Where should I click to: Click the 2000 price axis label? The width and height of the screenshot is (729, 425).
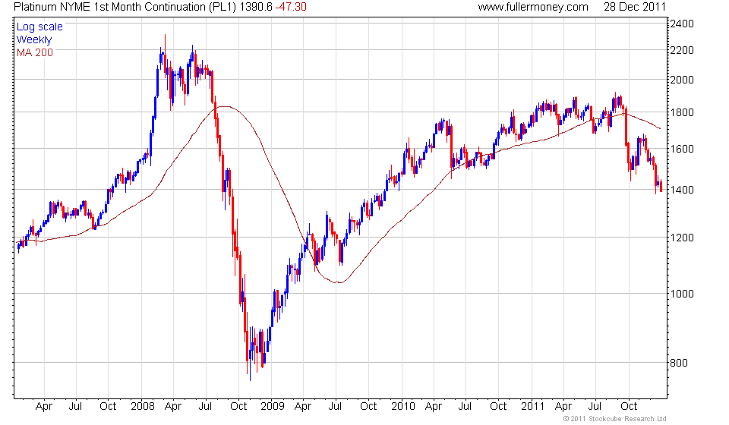click(x=682, y=80)
